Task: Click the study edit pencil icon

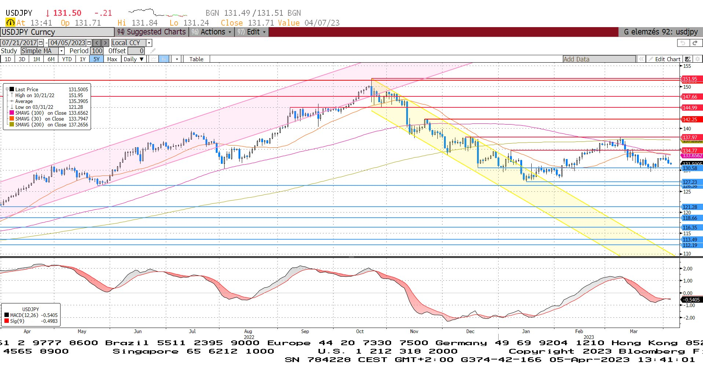Action: point(153,51)
